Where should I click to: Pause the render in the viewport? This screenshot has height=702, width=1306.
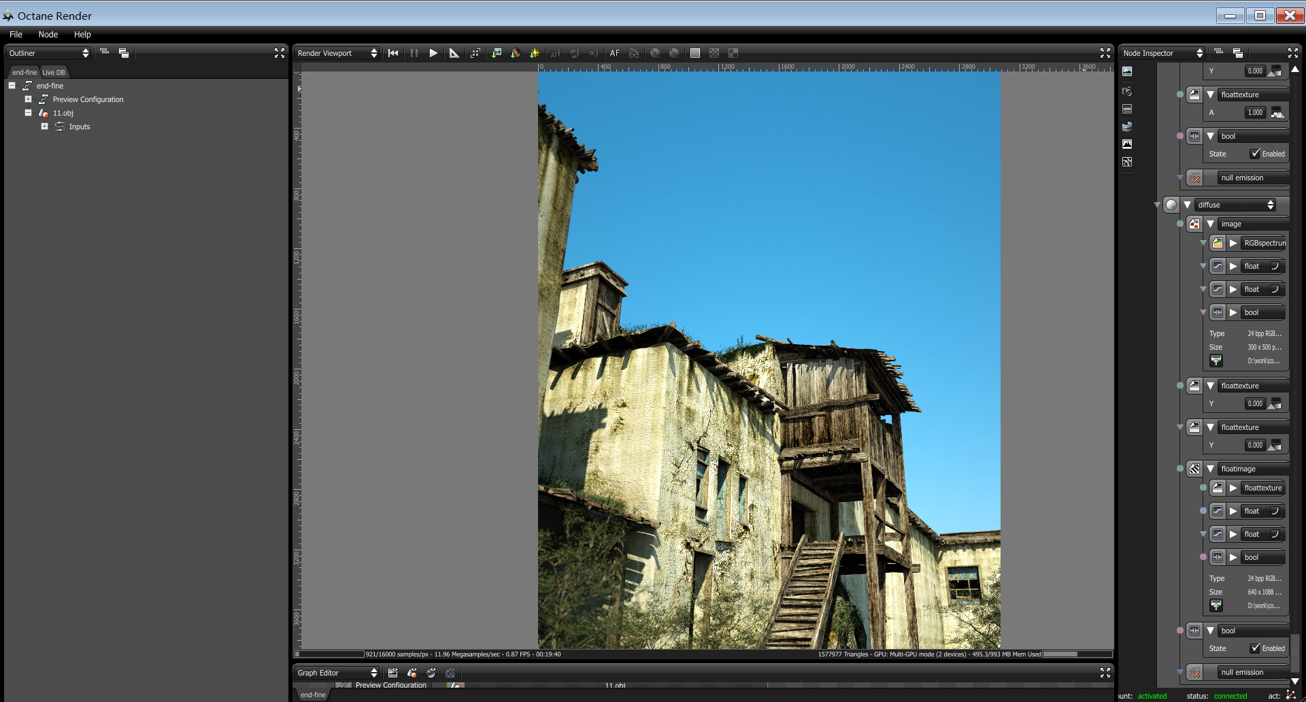[414, 53]
